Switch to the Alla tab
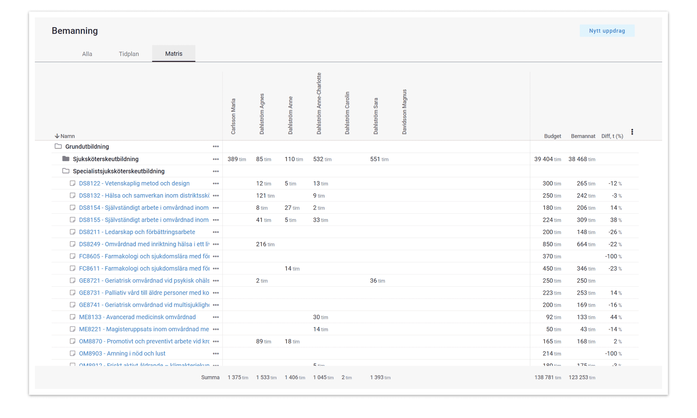The height and width of the screenshot is (418, 697). [x=87, y=54]
